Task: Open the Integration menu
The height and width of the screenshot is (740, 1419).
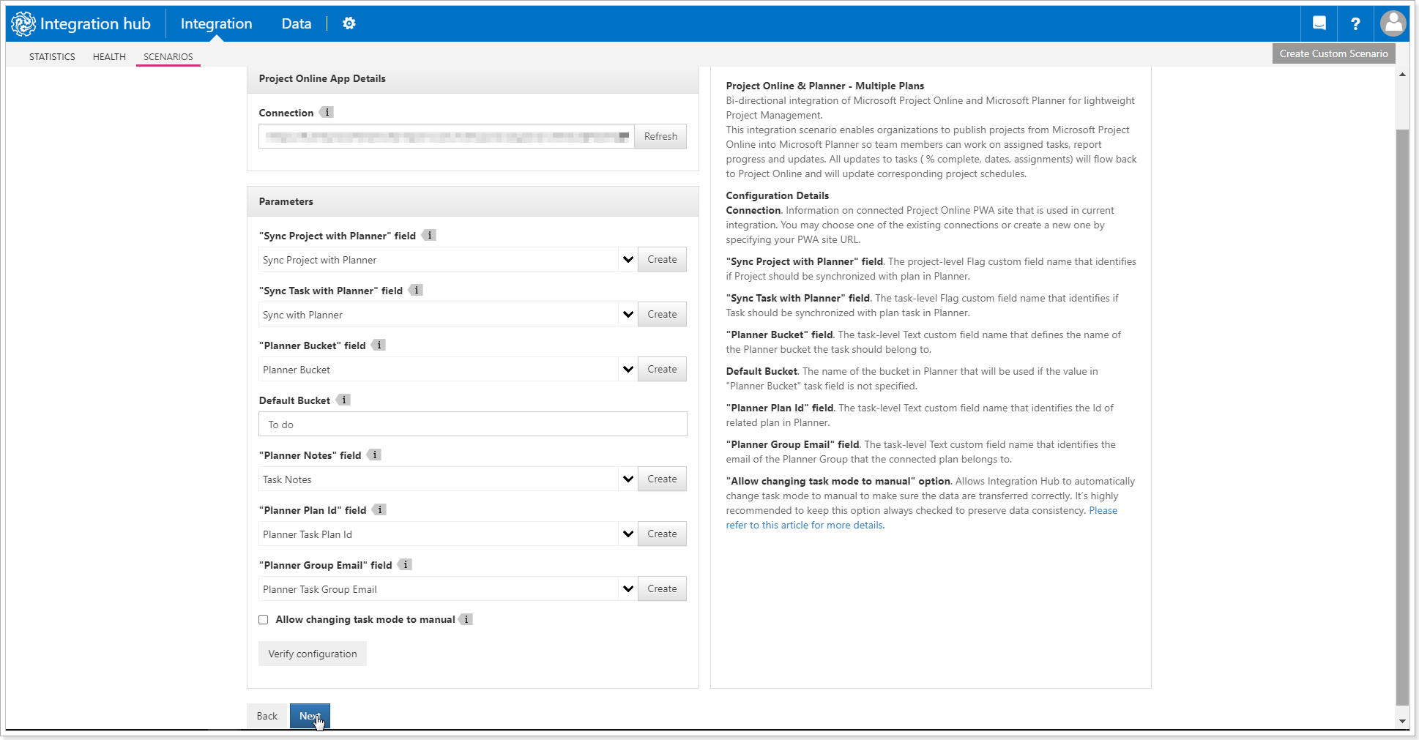Action: pos(216,23)
